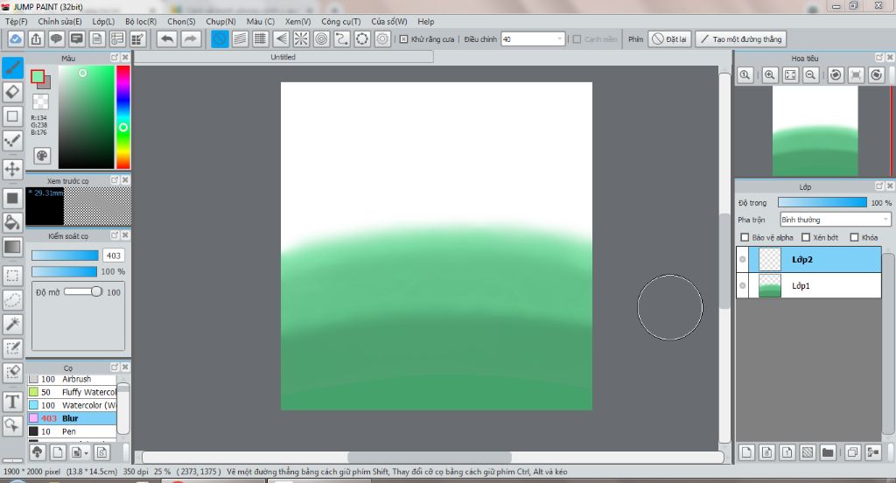The image size is (896, 483).
Task: Click Tạo một đường thẳng button
Action: pos(741,38)
